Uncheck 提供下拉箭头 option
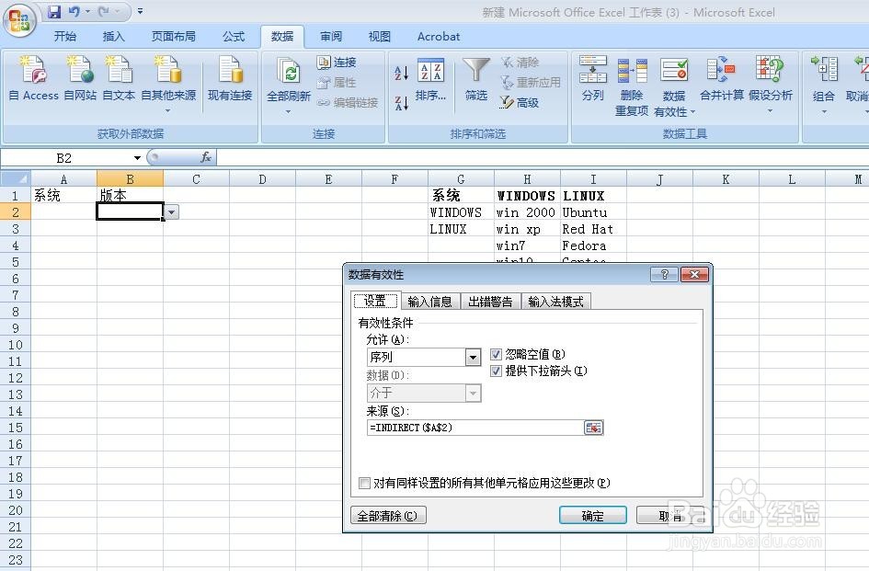The height and width of the screenshot is (571, 869). tap(496, 371)
